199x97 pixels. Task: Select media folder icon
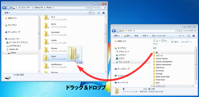pyautogui.click(x=46, y=42)
